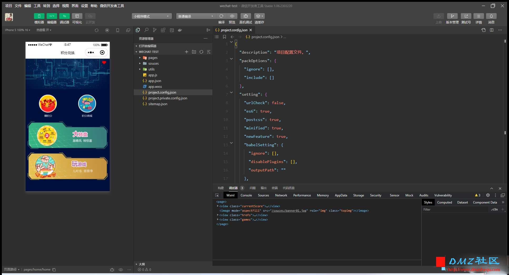Open the search icon in the sidebar
The image size is (509, 275).
tap(146, 30)
